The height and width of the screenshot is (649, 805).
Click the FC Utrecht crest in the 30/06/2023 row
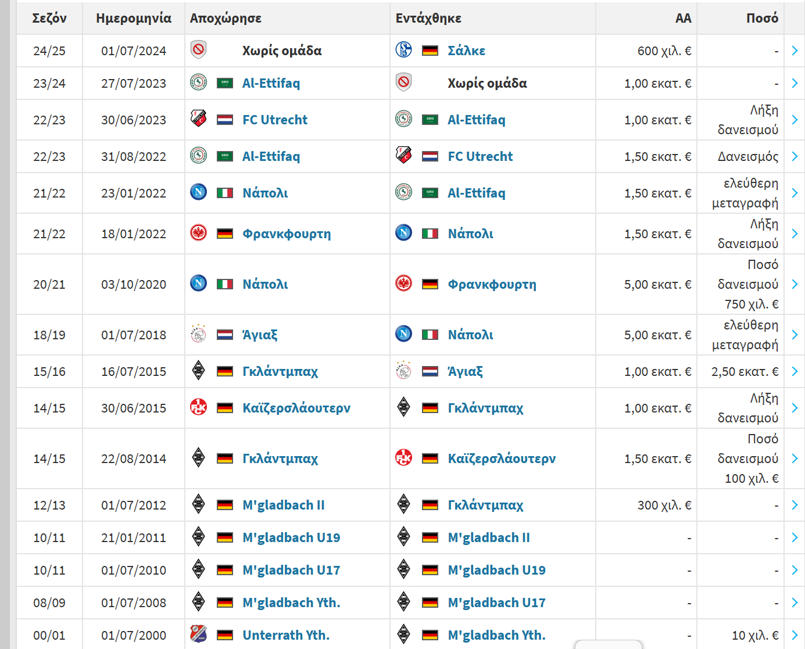point(198,119)
